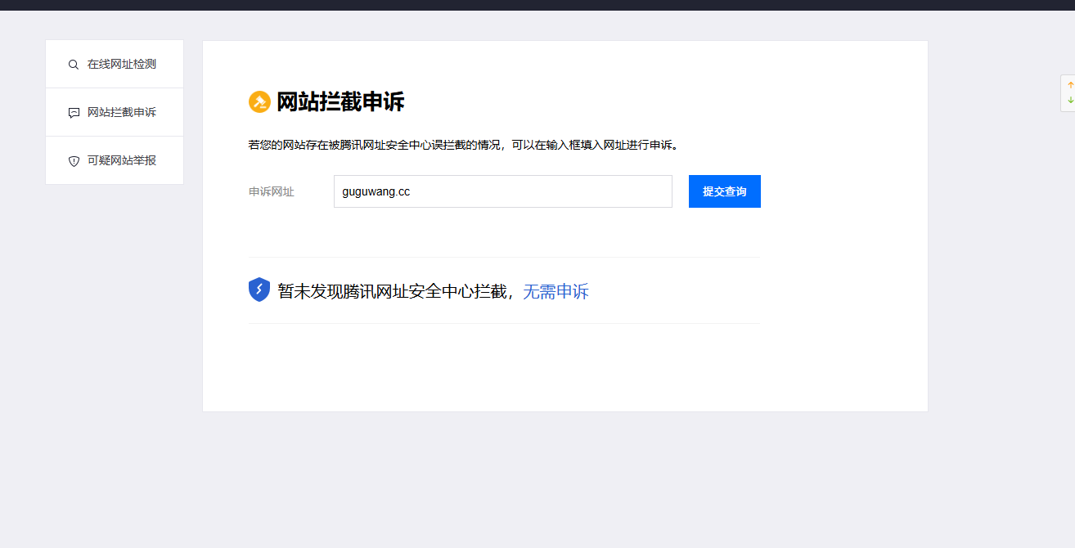Click the shield icon beside 可疑网站举报
Viewport: 1075px width, 548px height.
point(74,161)
